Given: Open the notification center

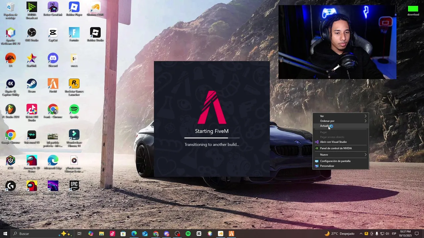Looking at the screenshot, I should [x=417, y=234].
